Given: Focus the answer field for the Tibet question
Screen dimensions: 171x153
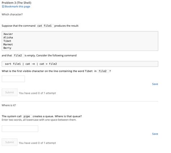Looking at the screenshot, I should click(13, 79).
